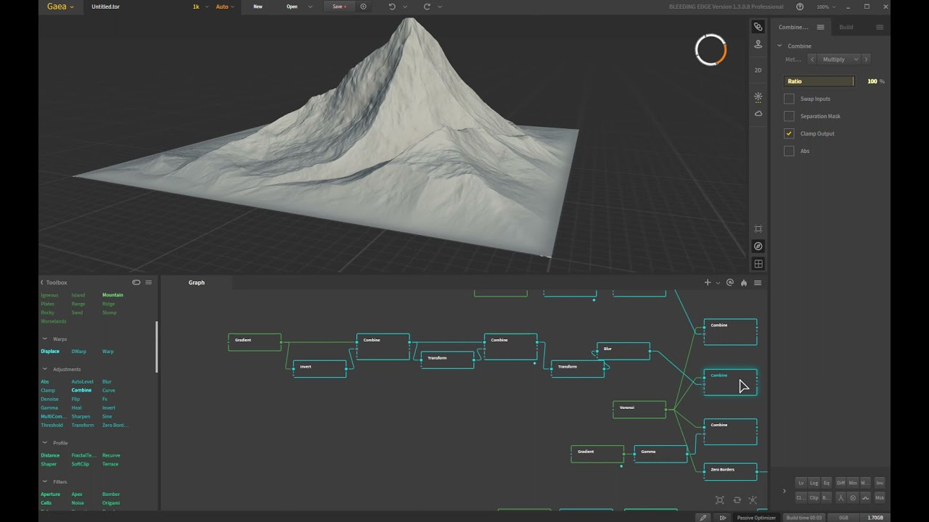Toggle the Inv post-process button

point(880,483)
